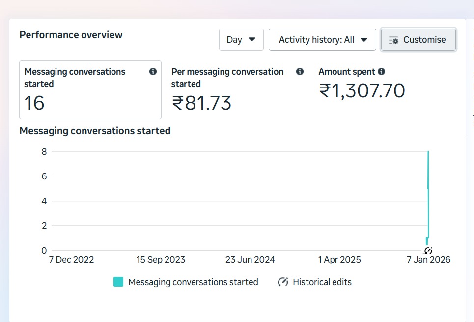
Task: Open the Day time-granularity dropdown
Action: coord(241,40)
